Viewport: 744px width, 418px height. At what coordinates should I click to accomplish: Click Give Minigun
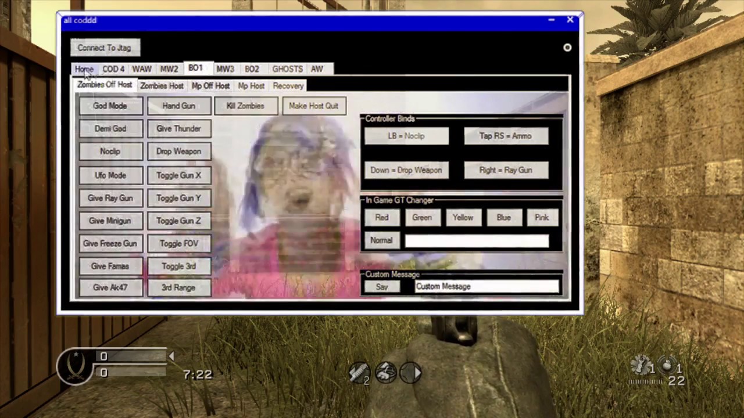coord(110,221)
